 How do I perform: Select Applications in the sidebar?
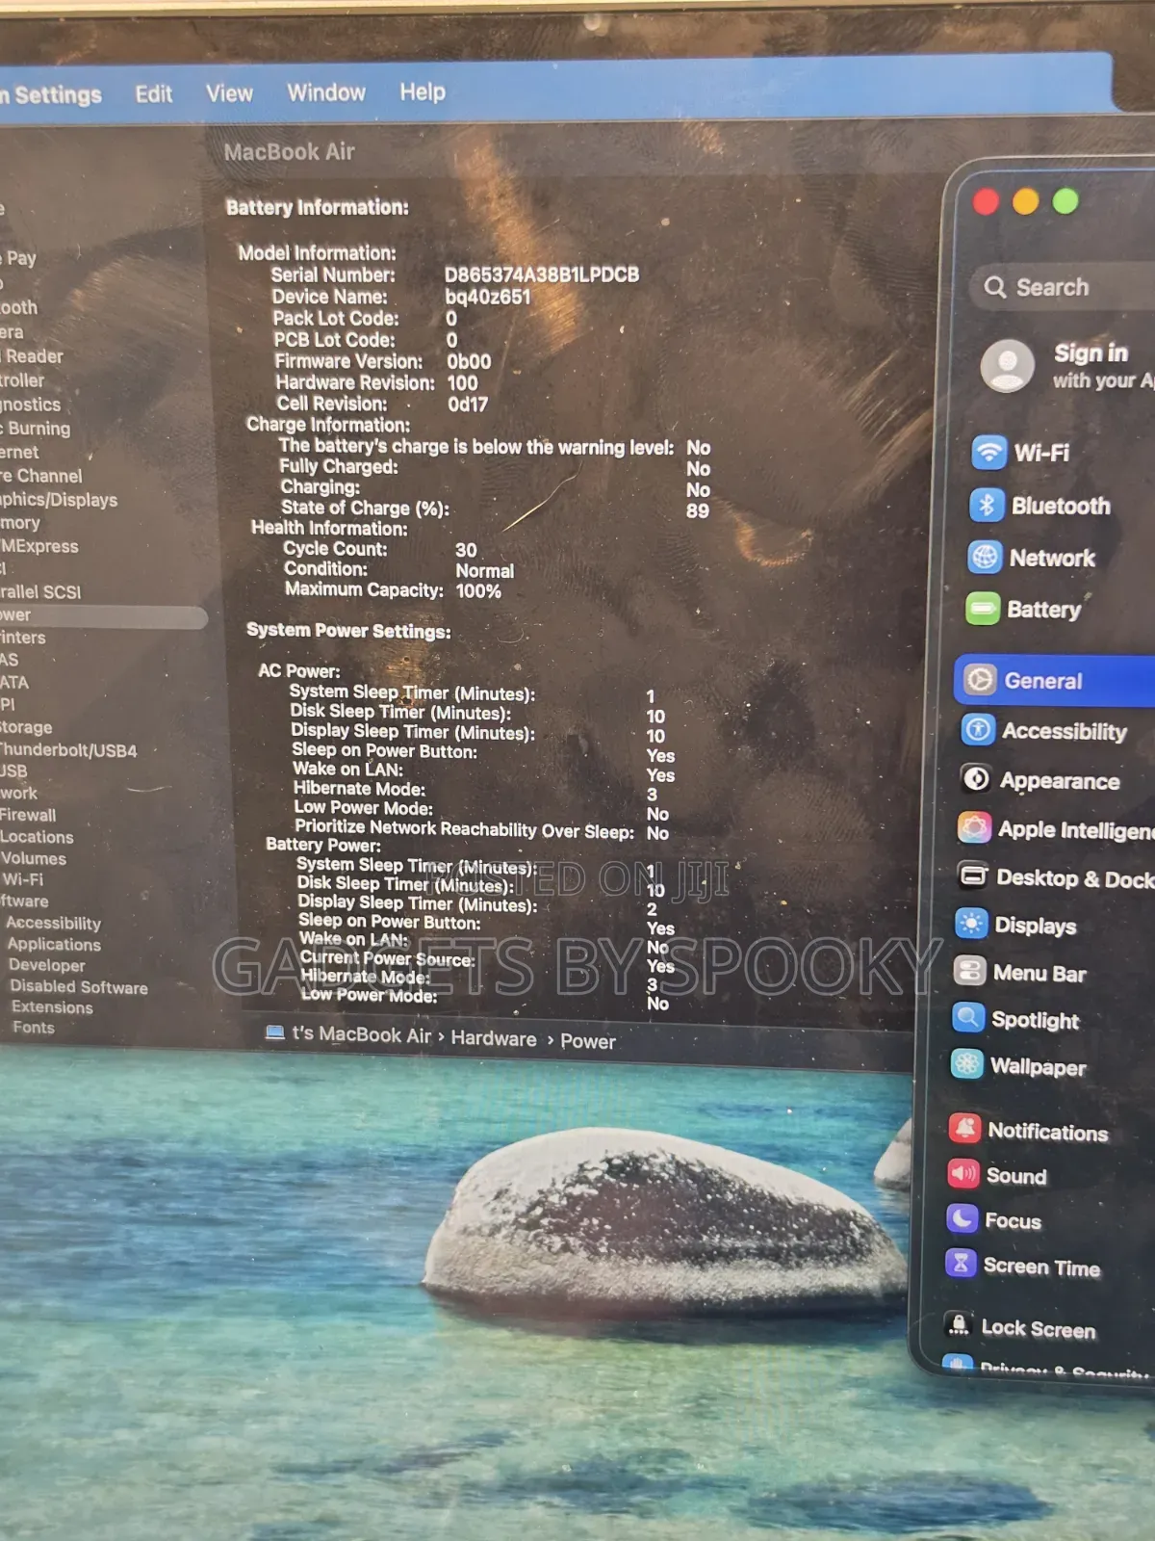click(54, 945)
